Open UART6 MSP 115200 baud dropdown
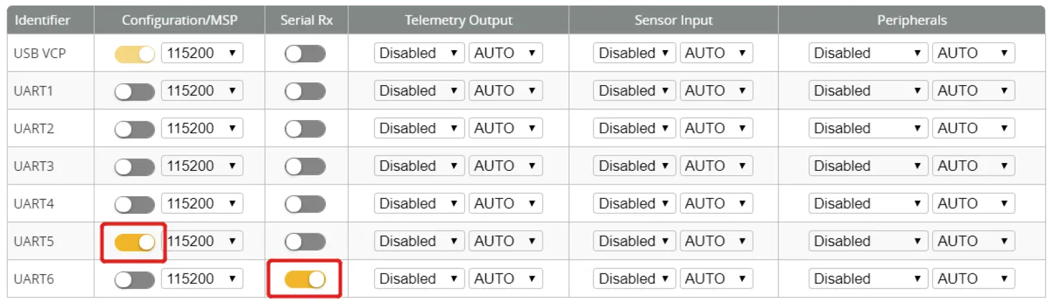The image size is (1052, 304). point(202,279)
